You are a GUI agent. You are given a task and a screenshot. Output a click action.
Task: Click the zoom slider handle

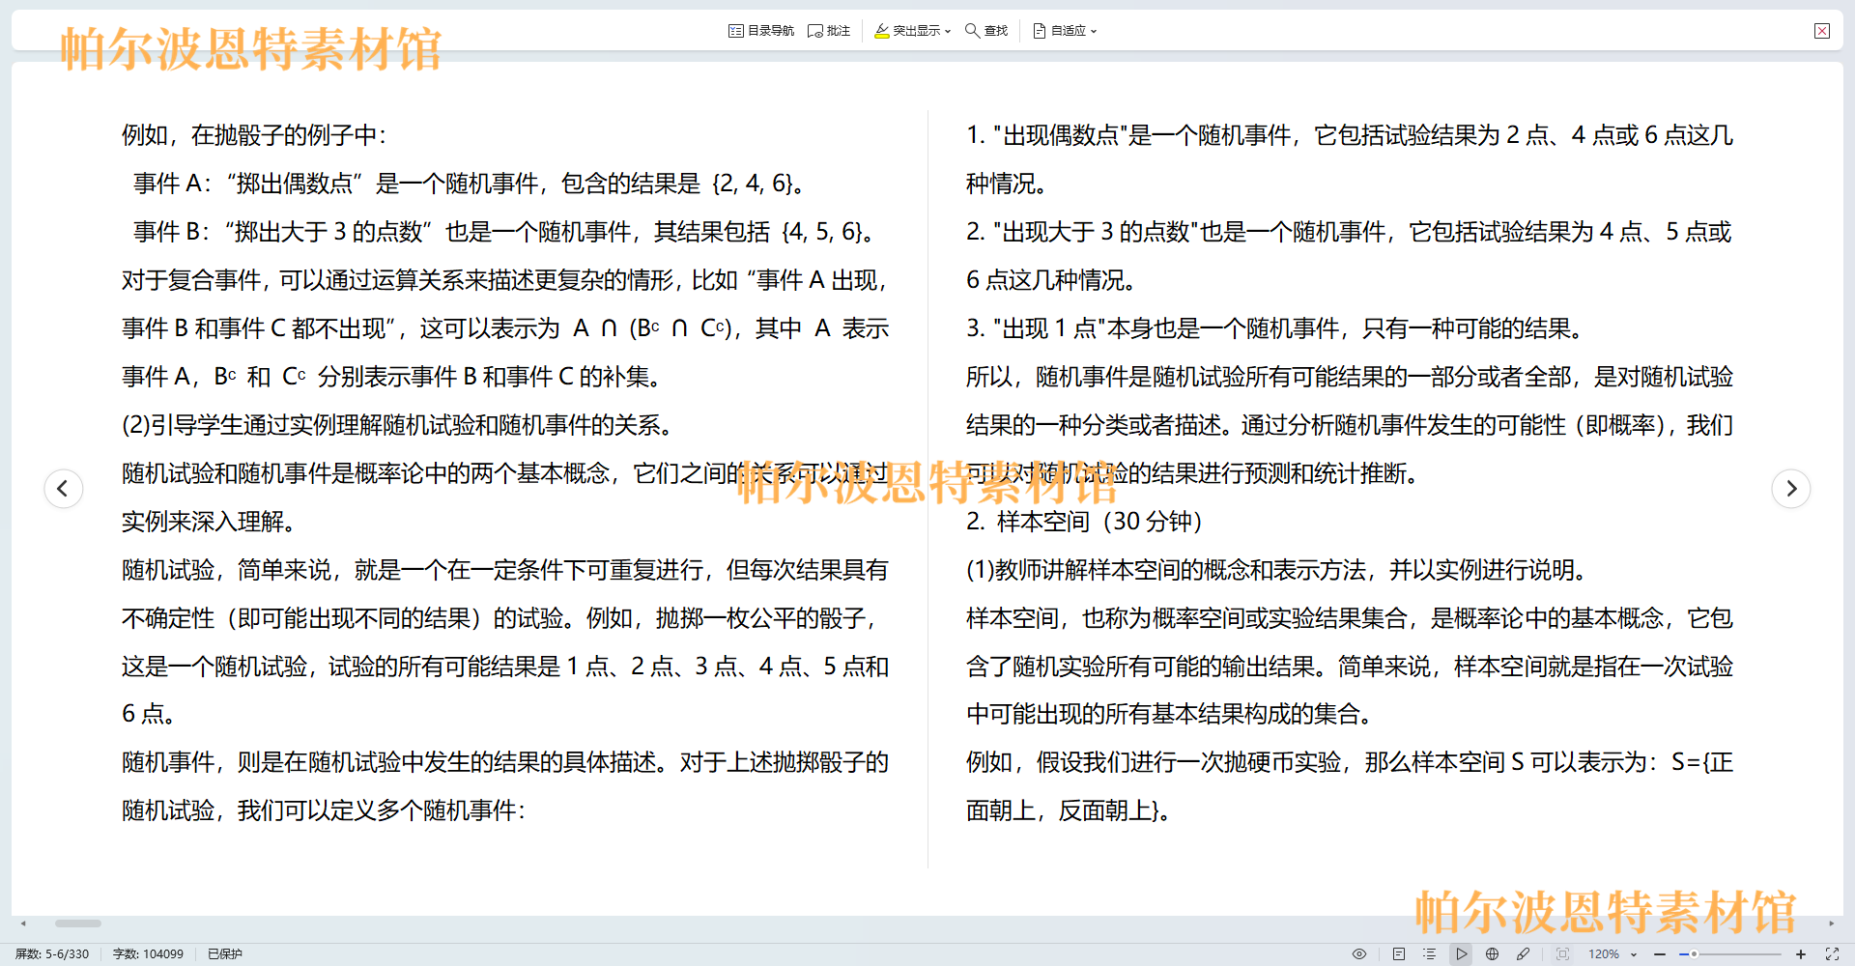click(x=1694, y=954)
